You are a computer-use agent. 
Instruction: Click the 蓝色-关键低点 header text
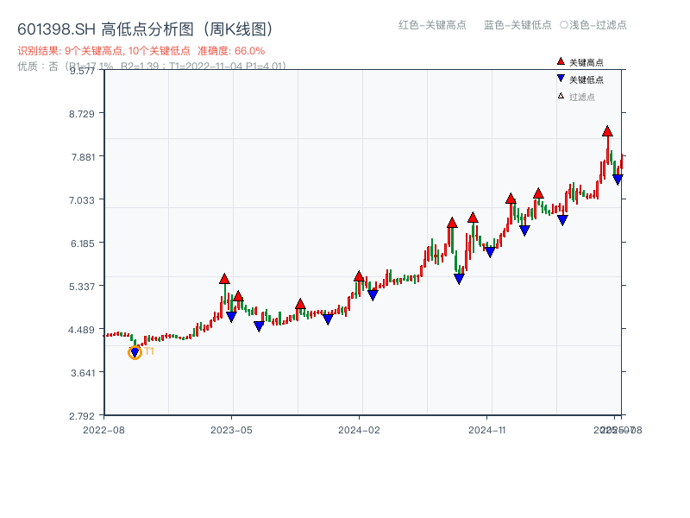tap(517, 25)
